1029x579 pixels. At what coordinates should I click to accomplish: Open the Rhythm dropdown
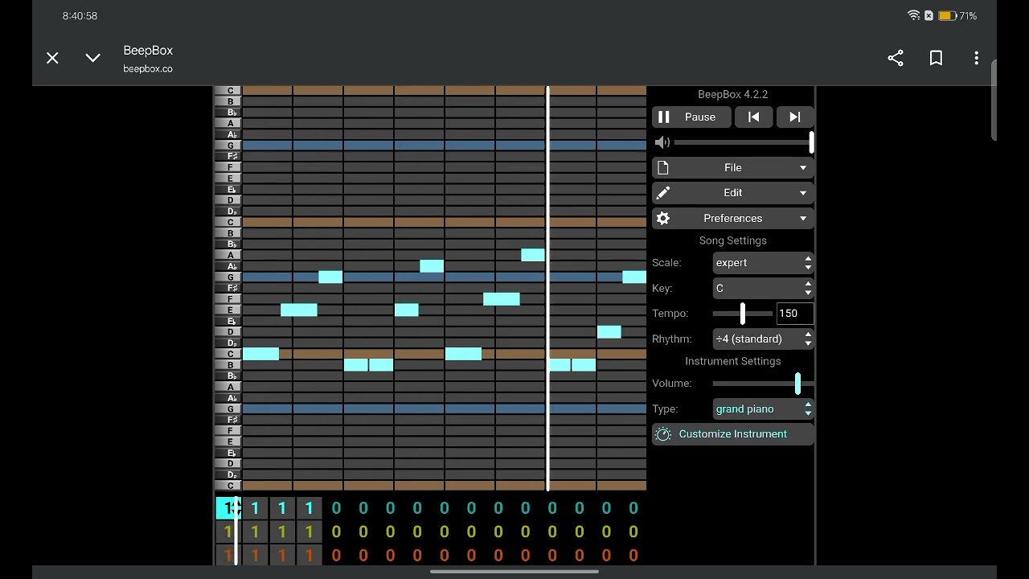(x=763, y=339)
